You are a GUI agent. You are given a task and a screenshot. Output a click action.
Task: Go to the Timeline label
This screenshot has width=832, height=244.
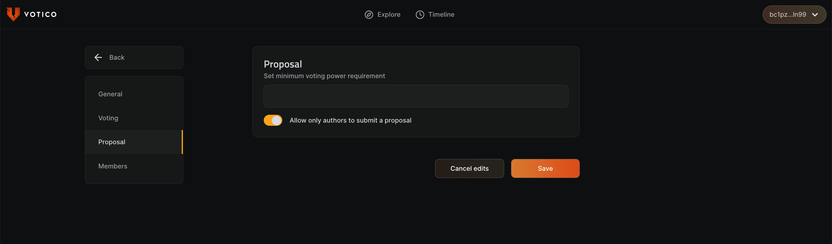click(x=441, y=14)
